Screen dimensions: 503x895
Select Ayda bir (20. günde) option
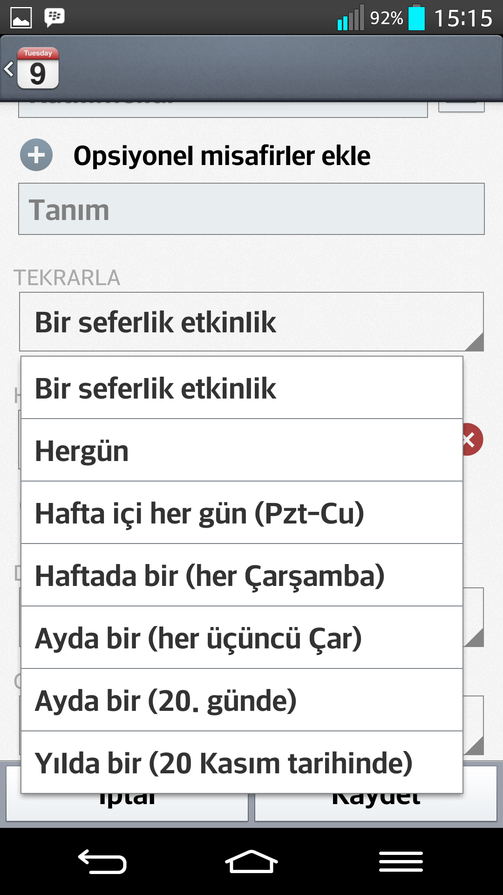point(242,700)
